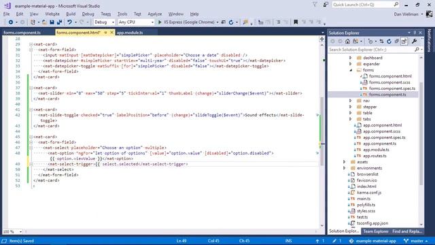Expand the dashboard folder

[x=351, y=58]
